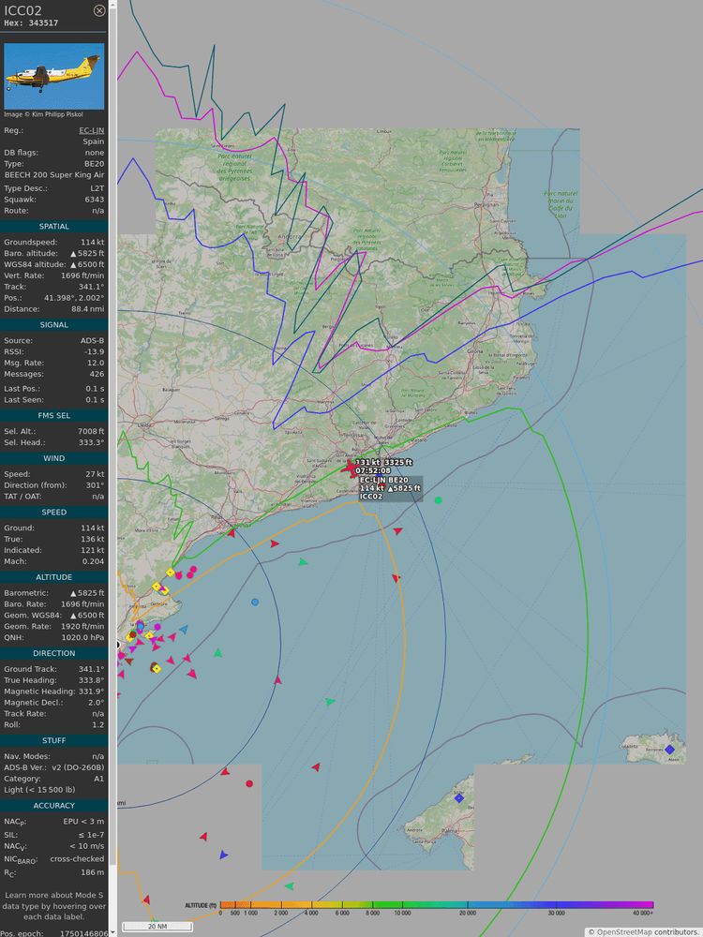Viewport: 703px width, 937px height.
Task: Click the Messages count 426
Action: point(97,374)
